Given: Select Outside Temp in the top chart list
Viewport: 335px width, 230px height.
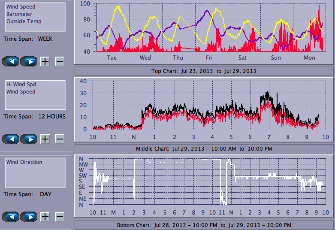Looking at the screenshot, I should pos(24,21).
